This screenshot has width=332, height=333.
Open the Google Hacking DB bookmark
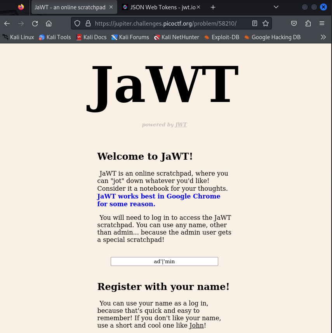(272, 37)
